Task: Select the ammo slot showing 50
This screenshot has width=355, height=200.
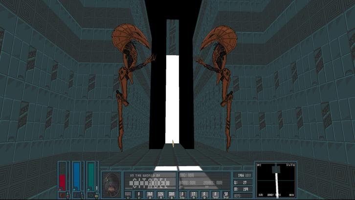Action: (226, 195)
